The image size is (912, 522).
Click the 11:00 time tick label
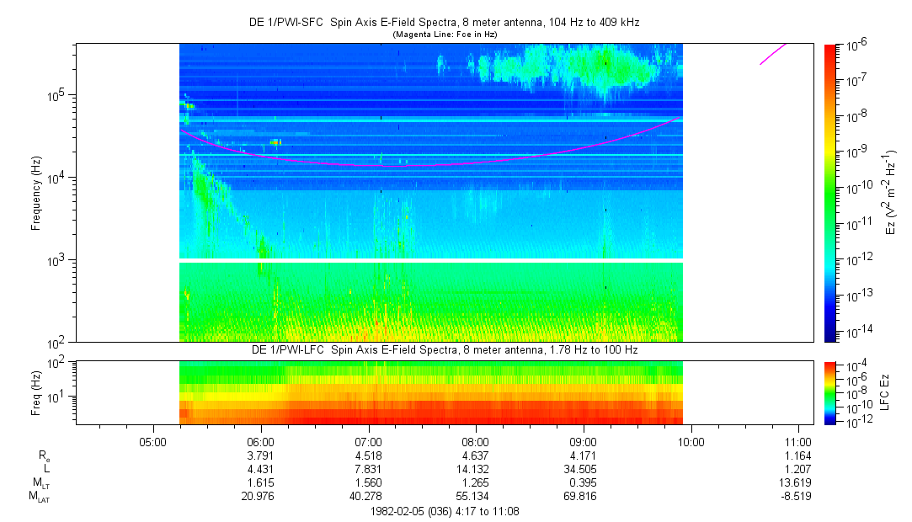[798, 442]
